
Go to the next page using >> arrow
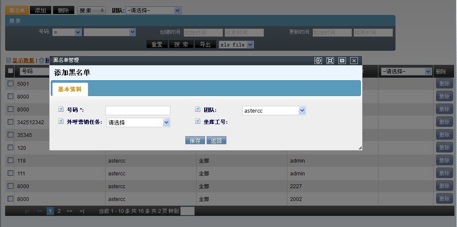tap(69, 211)
